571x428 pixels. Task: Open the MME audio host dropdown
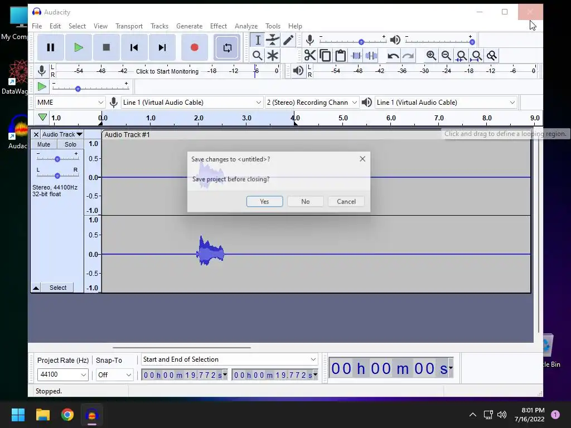70,103
